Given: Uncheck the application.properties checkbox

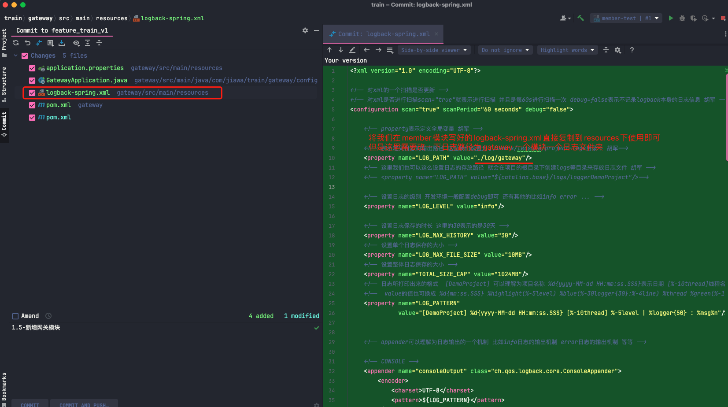Looking at the screenshot, I should coord(32,68).
